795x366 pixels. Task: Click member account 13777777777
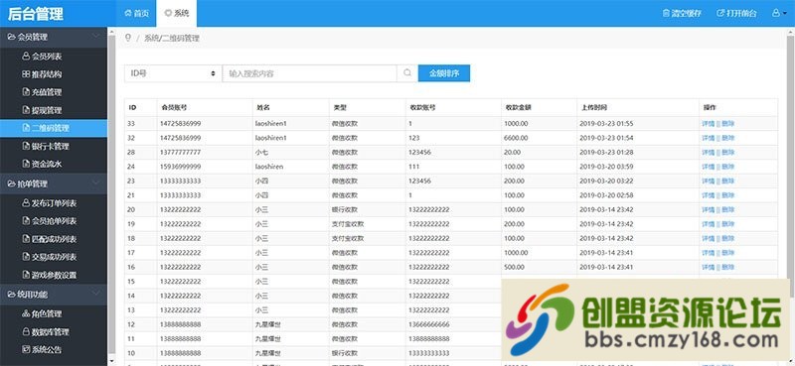click(x=181, y=152)
